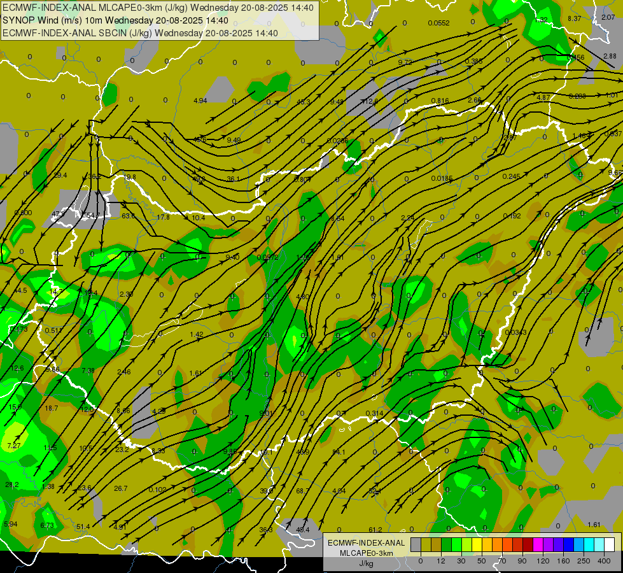The image size is (623, 573).
Task: Click the map value 4.04
Action: click(x=339, y=491)
